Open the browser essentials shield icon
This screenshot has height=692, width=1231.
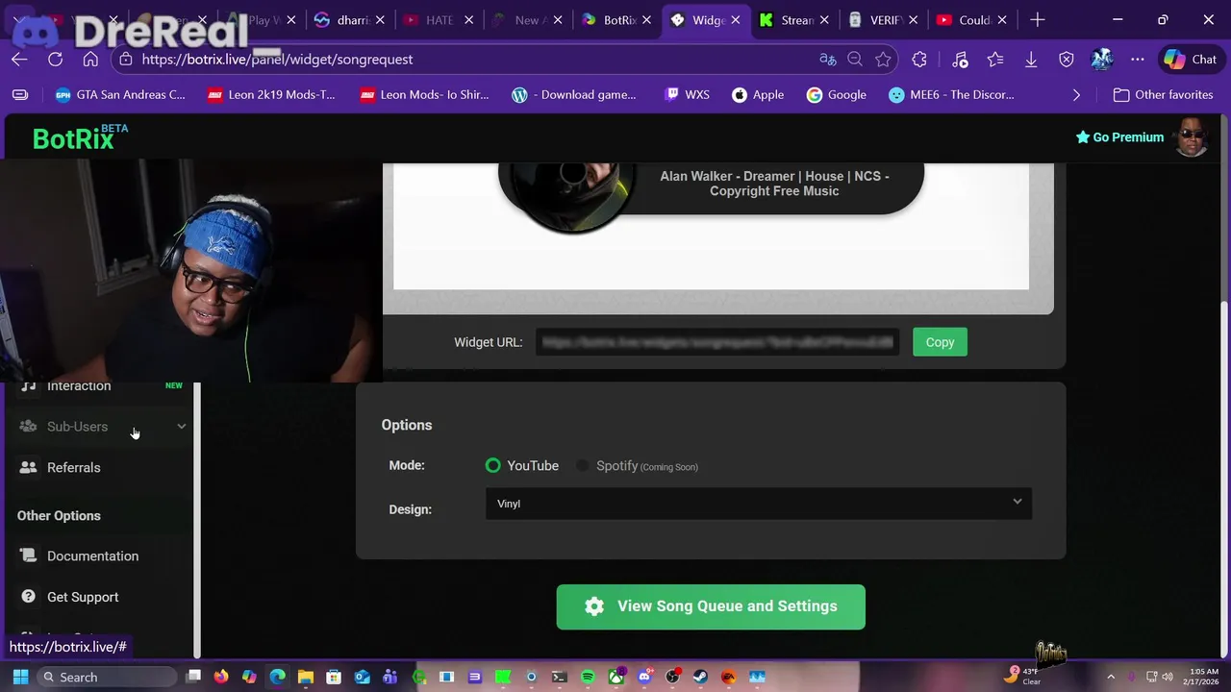[1067, 60]
